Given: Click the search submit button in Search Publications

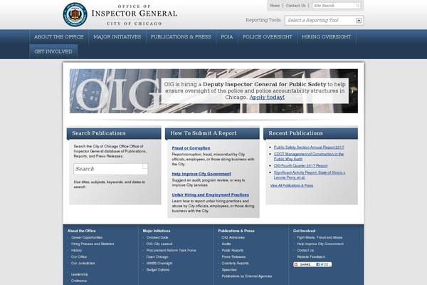Looking at the screenshot, I should (x=145, y=166).
